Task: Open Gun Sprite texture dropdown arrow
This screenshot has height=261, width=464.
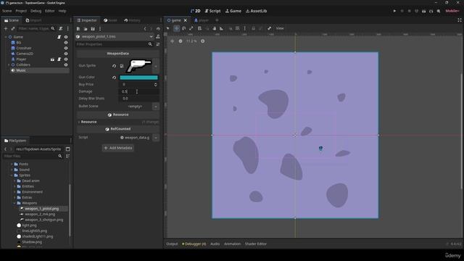Action: [156, 66]
